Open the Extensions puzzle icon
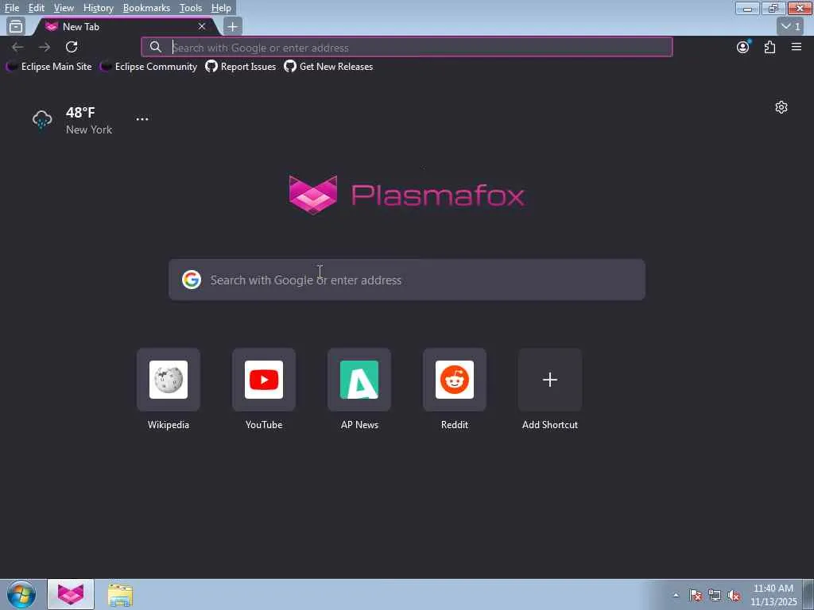 tap(769, 47)
